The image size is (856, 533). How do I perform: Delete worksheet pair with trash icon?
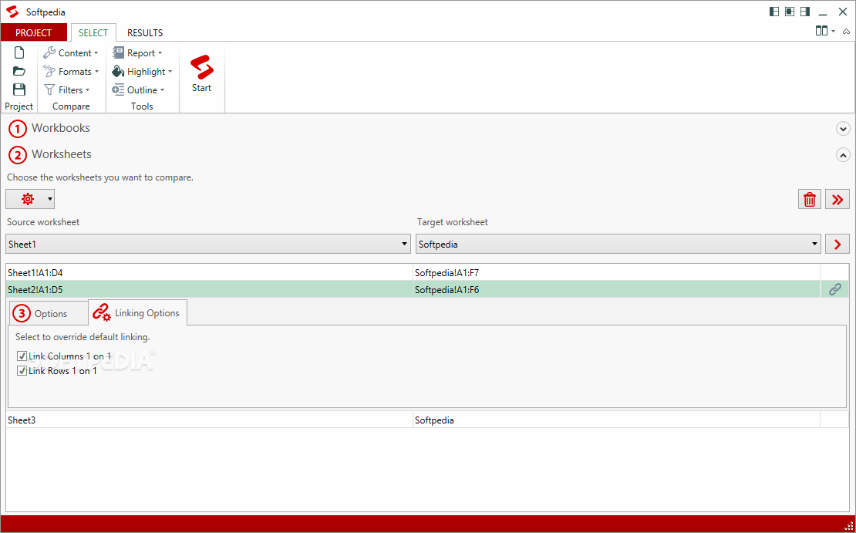pyautogui.click(x=810, y=199)
